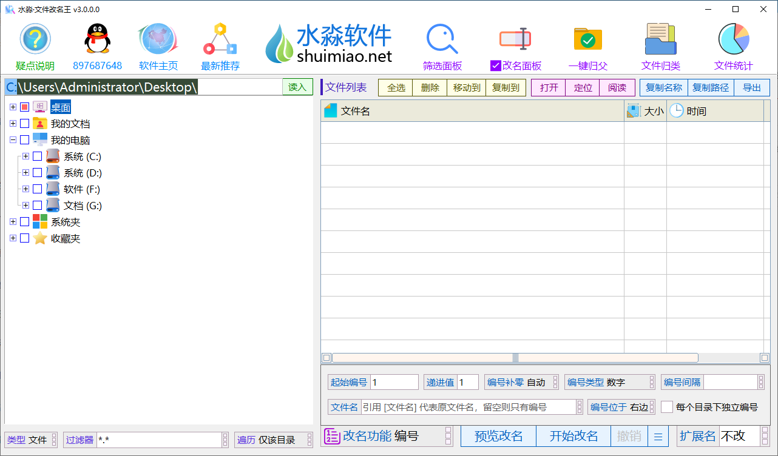The width and height of the screenshot is (778, 456).
Task: Open the 筛选面板 magnifier icon
Action: click(x=442, y=39)
